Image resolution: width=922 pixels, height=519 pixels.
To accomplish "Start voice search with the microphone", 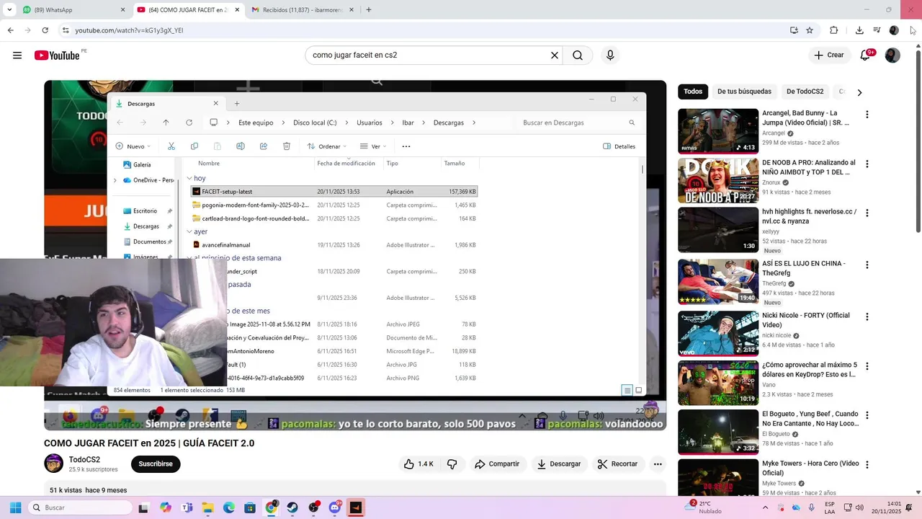I will coord(610,56).
